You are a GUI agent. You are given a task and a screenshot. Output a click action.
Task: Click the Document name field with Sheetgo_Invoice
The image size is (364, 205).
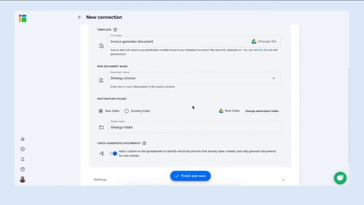tap(195, 79)
